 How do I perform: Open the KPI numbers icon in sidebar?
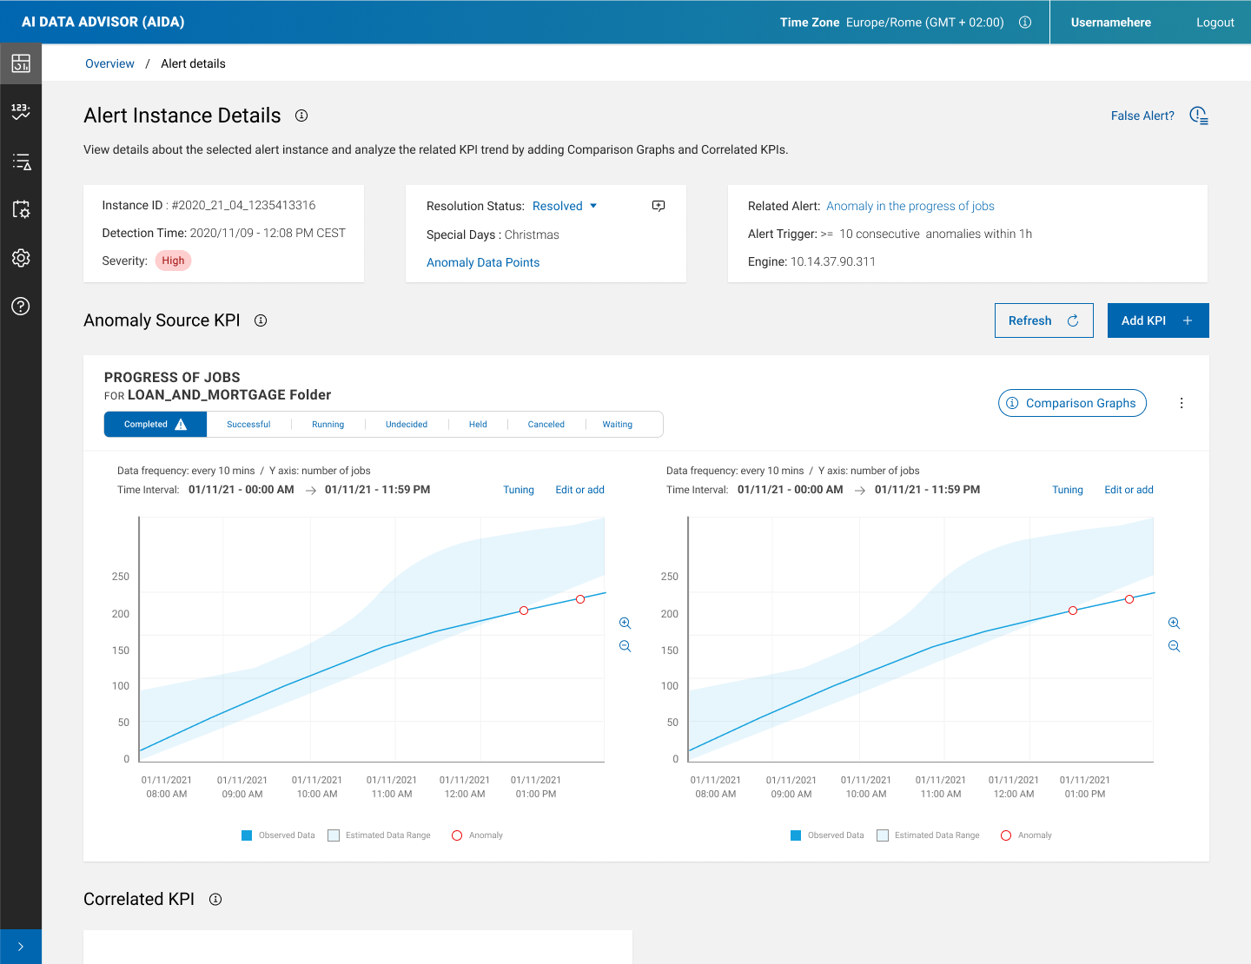tap(21, 111)
